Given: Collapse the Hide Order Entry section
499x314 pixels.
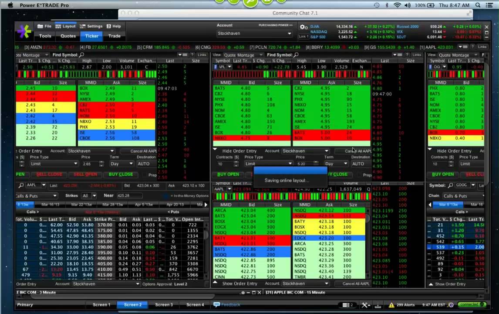Looking at the screenshot, I should [215, 151].
